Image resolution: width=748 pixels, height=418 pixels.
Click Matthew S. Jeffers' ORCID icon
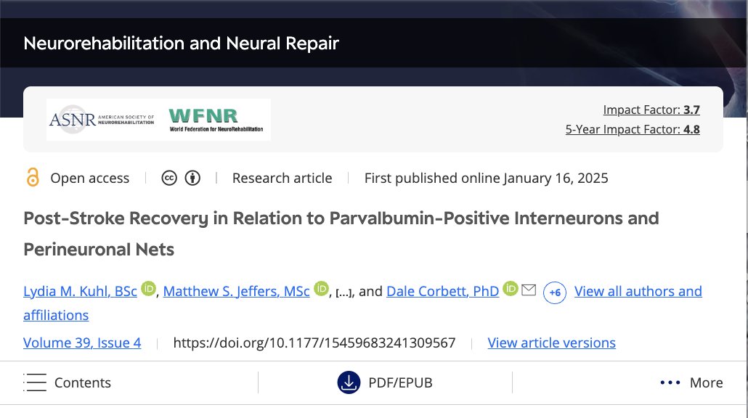[x=320, y=288]
